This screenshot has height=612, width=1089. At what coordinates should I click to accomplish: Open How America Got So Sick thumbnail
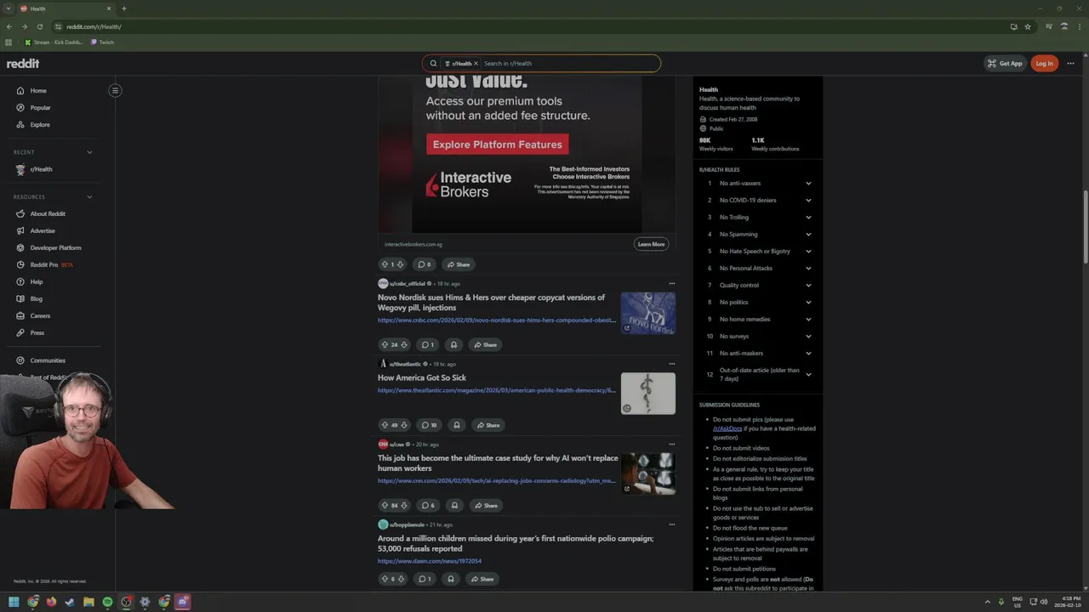click(x=647, y=393)
